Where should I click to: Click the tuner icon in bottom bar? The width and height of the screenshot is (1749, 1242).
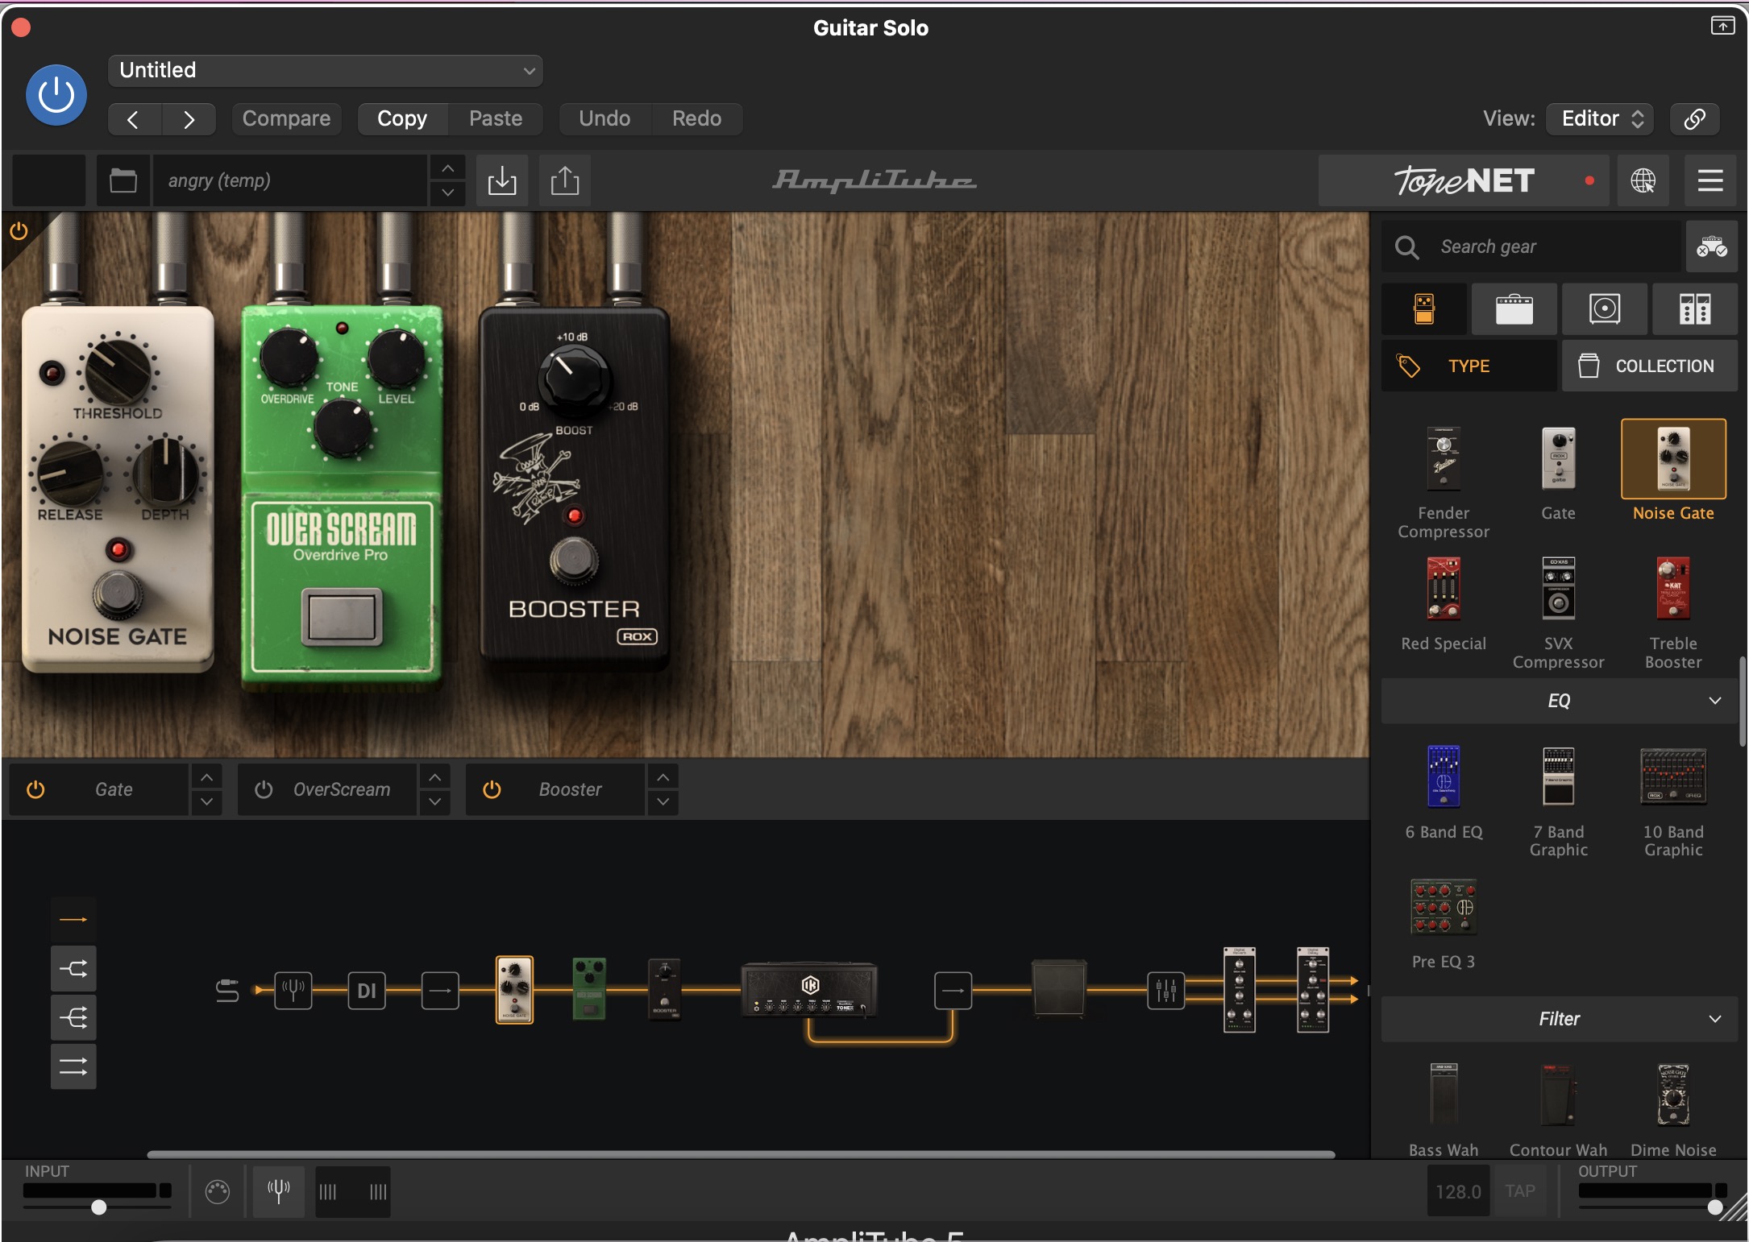(x=279, y=1191)
